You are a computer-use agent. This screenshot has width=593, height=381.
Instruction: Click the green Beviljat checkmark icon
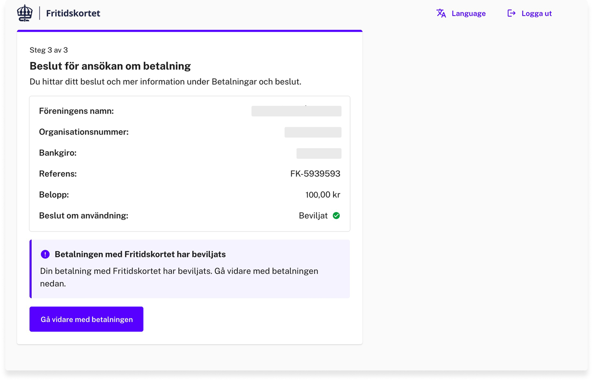point(336,215)
